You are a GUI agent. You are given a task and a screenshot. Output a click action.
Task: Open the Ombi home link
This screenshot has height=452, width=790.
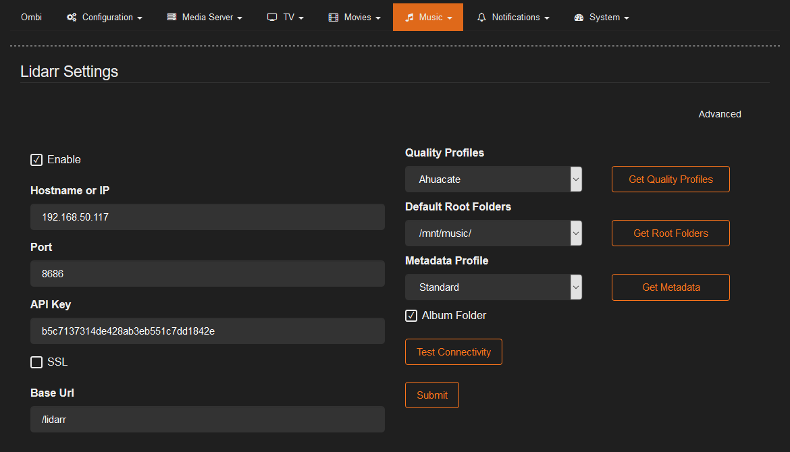(31, 17)
